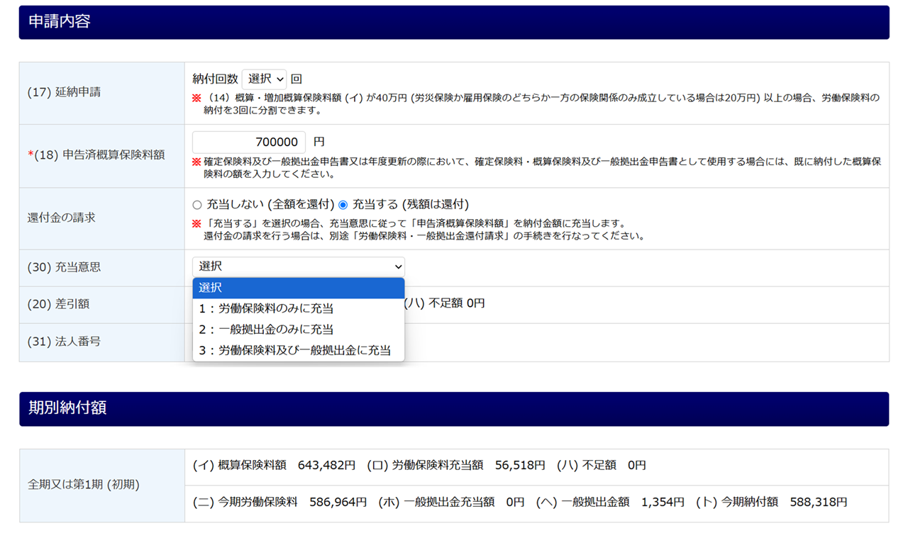The image size is (908, 538).
Task: Click the (31) 法人番号 row label
Action: coord(64,342)
